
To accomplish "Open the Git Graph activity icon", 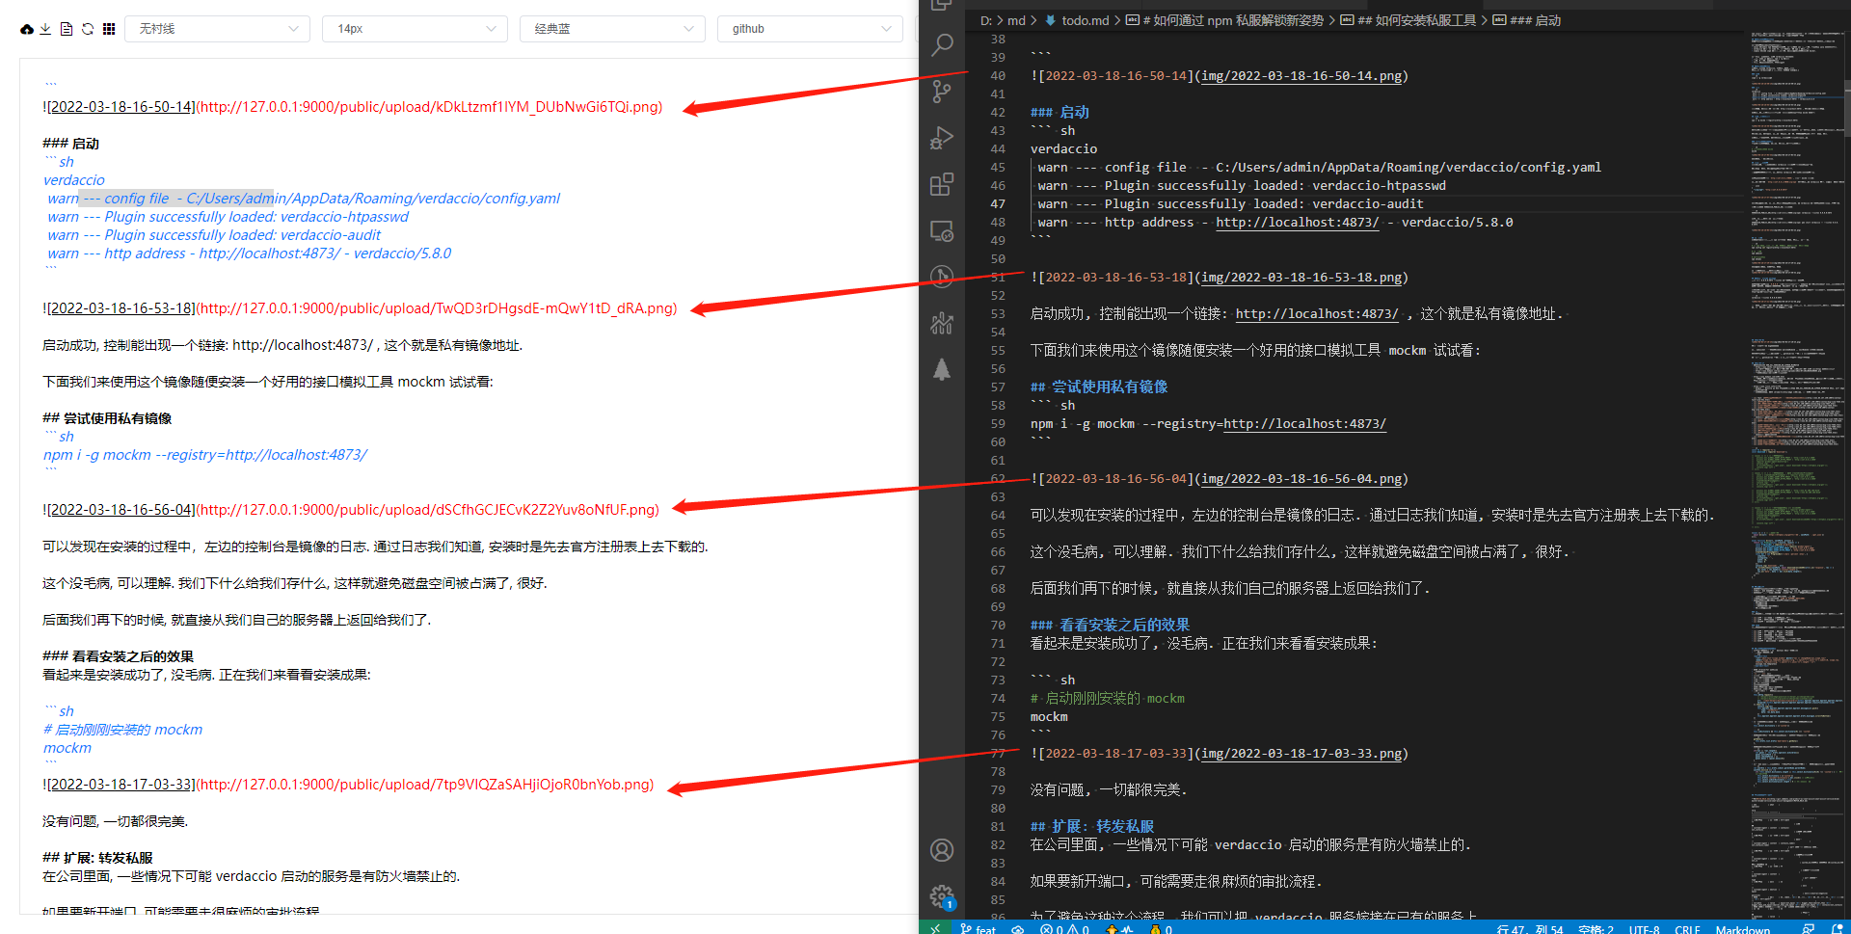I will tap(942, 278).
